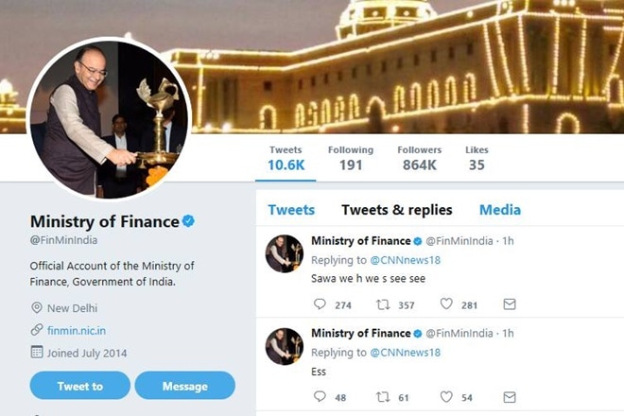View the Followers count of 864K
Screen dimensions: 624x416
point(419,158)
